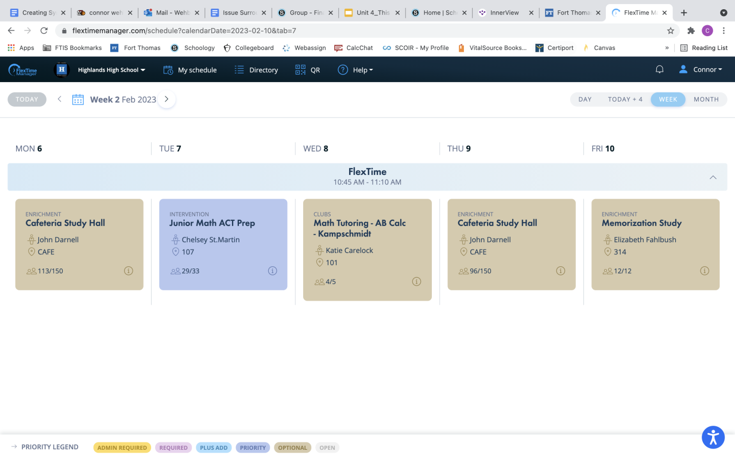Click info icon on Monday Cafeteria Study Hall card
This screenshot has width=735, height=459.
coord(128,271)
